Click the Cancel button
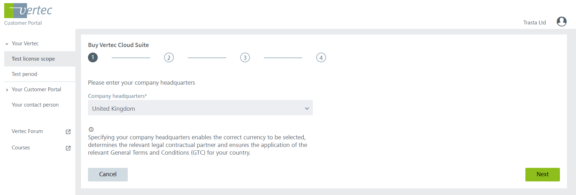Viewport: 576px width, 195px height. 108,174
